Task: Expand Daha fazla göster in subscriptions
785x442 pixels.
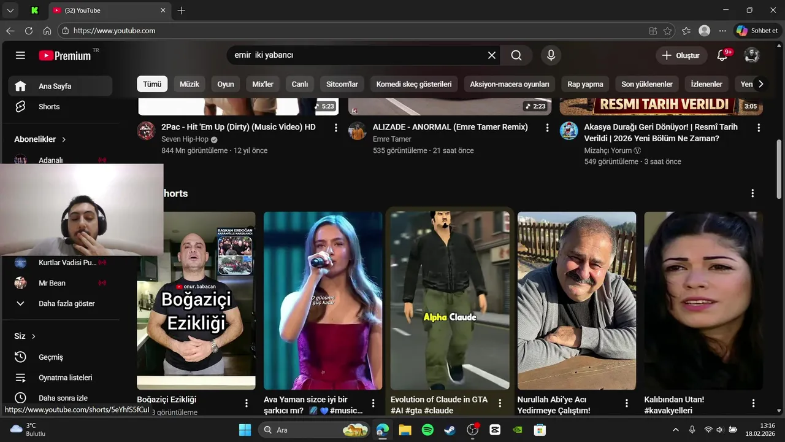Action: (x=60, y=303)
